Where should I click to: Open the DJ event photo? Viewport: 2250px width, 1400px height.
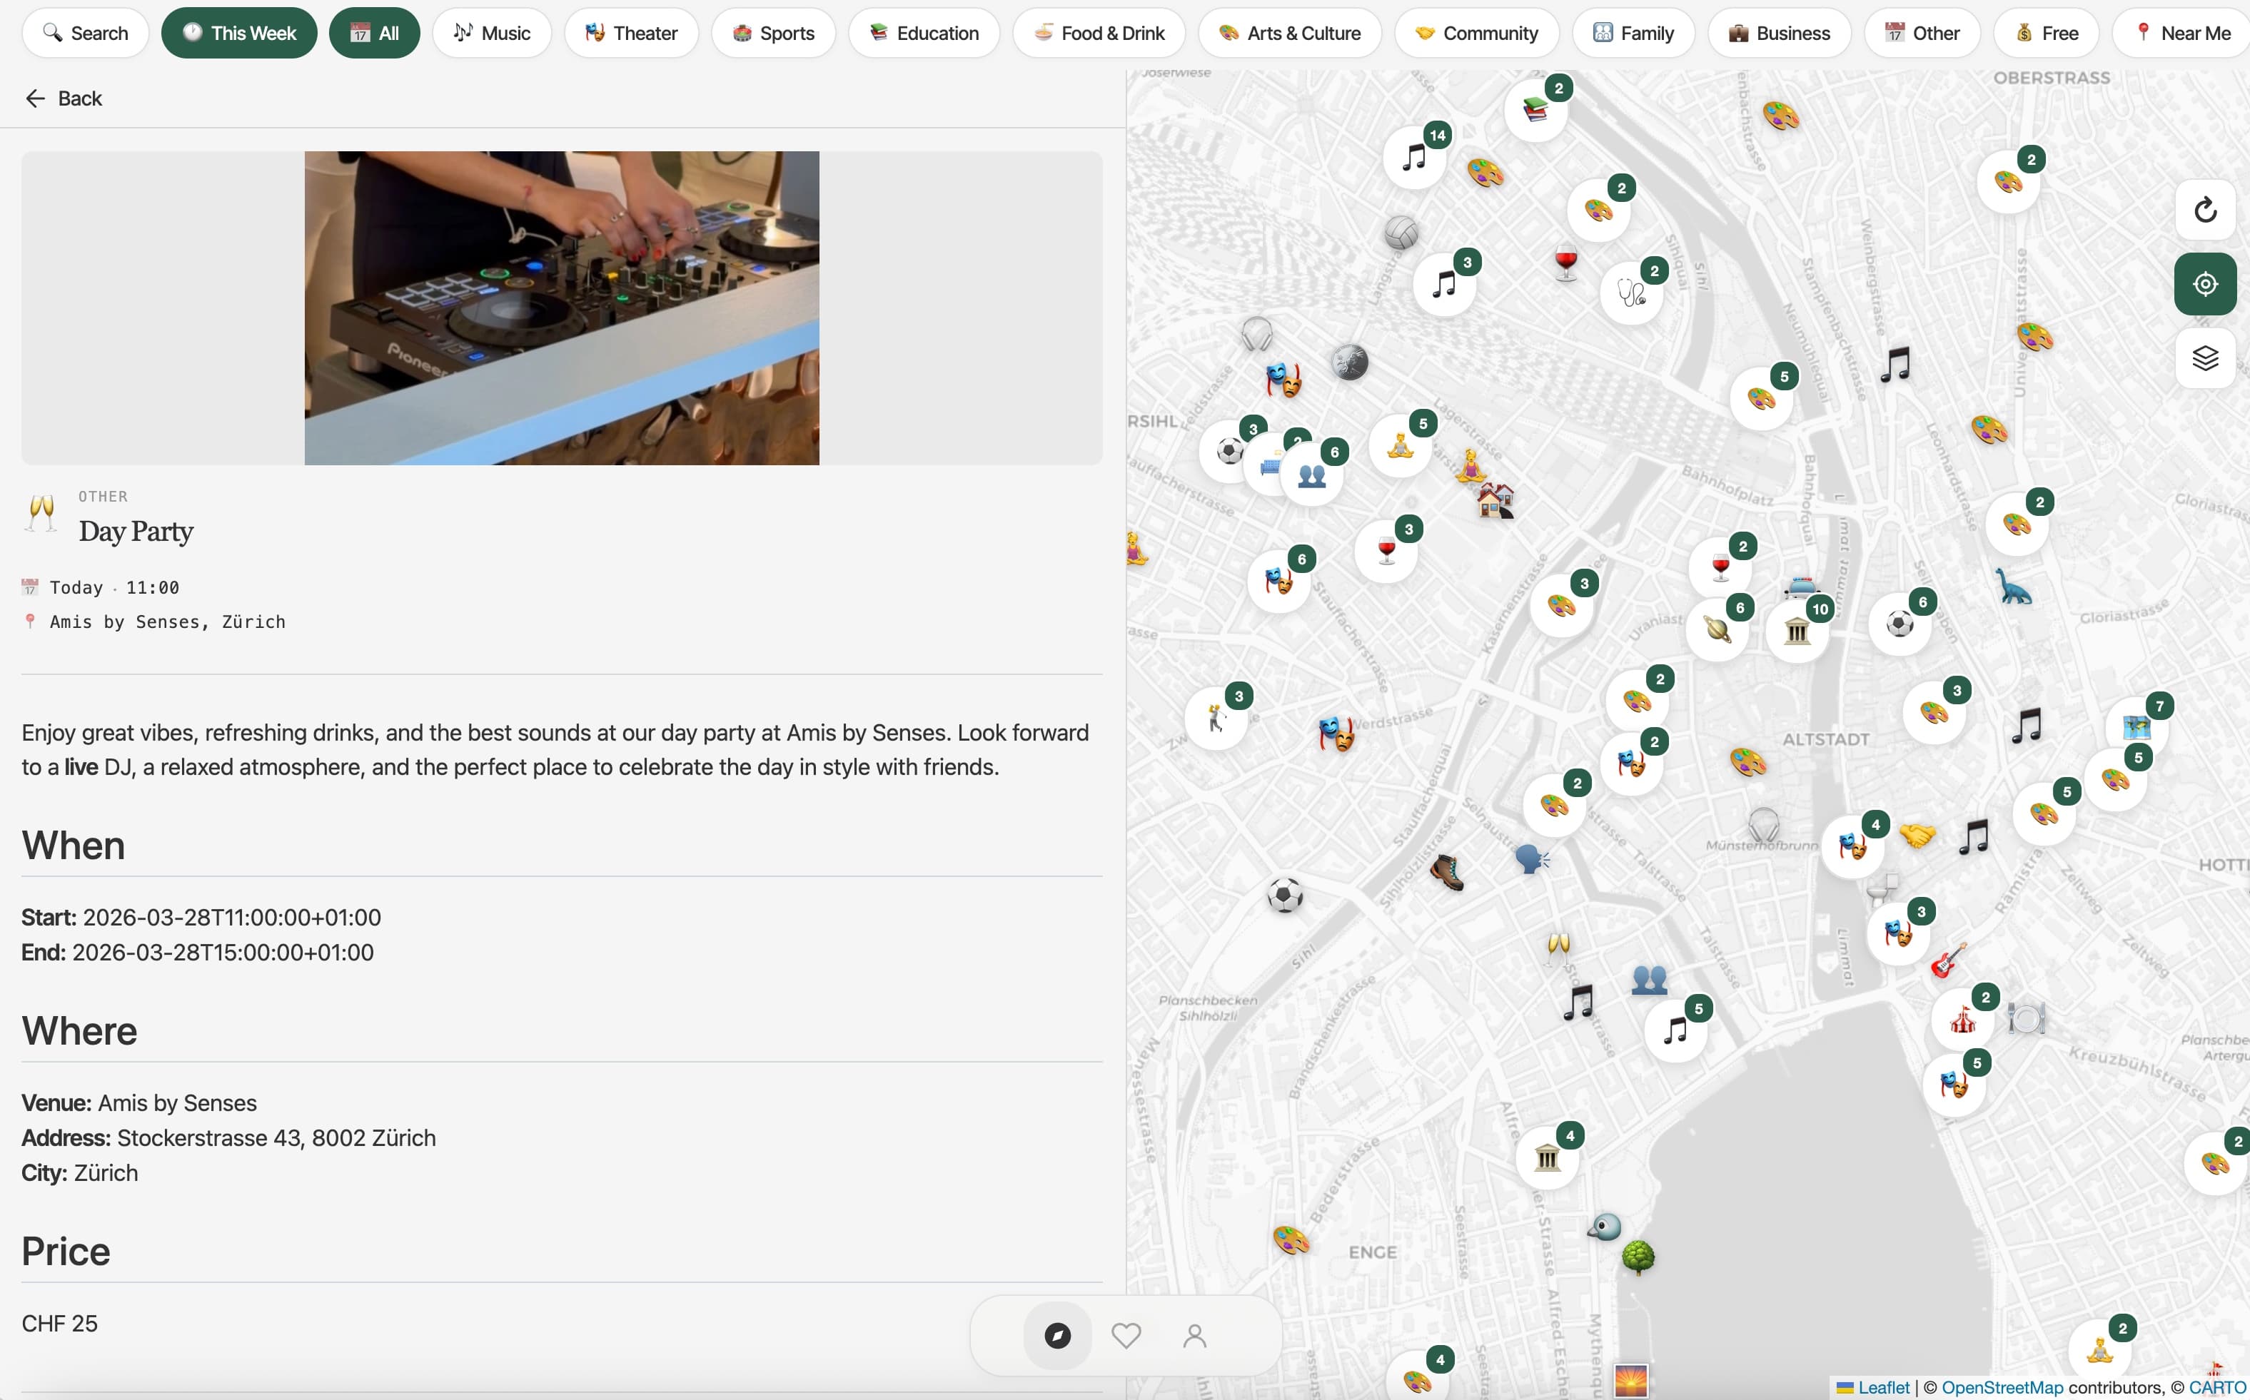[x=561, y=308]
